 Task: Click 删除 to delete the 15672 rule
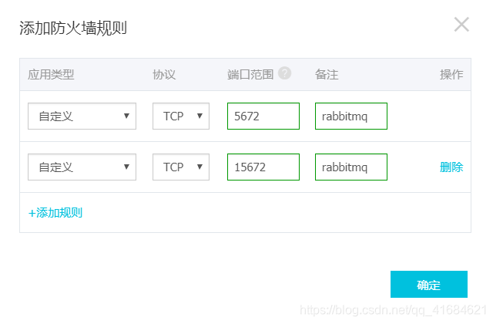[451, 167]
